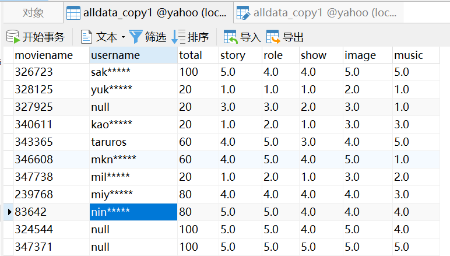This screenshot has height=256, width=450.
Task: Select the moviename cell 343365
Action: 51,142
